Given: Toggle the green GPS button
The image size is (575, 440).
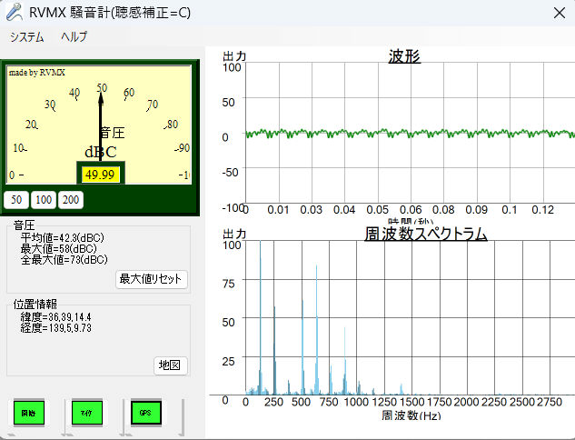Looking at the screenshot, I should point(142,413).
